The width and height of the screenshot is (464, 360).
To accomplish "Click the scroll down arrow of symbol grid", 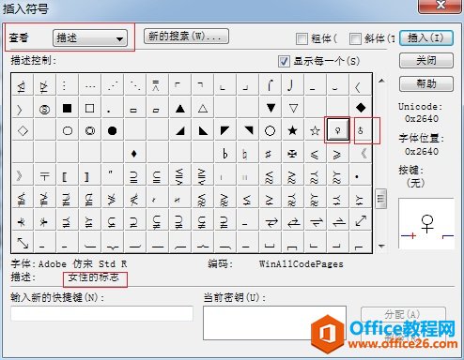I will click(x=381, y=247).
